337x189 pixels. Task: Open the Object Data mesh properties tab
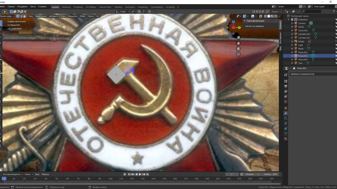coord(286,134)
